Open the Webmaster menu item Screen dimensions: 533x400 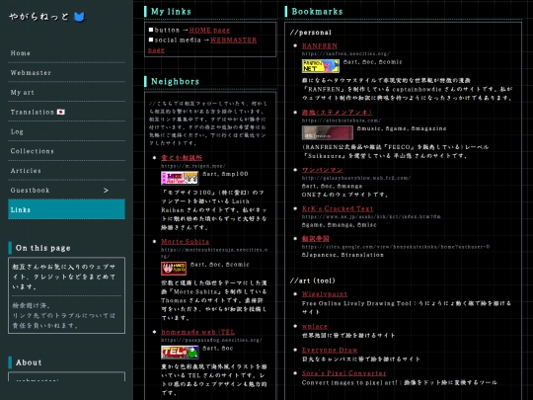(67, 72)
